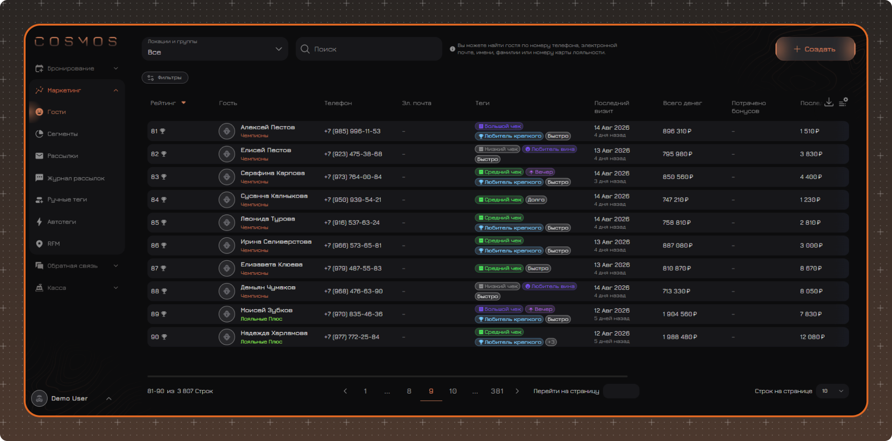The width and height of the screenshot is (892, 441).
Task: Open the Локации и группы dropdown
Action: point(215,49)
